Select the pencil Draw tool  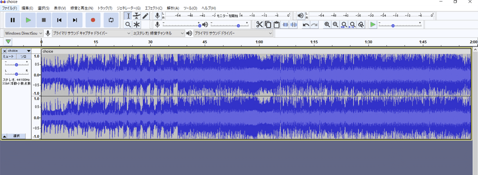pos(145,16)
